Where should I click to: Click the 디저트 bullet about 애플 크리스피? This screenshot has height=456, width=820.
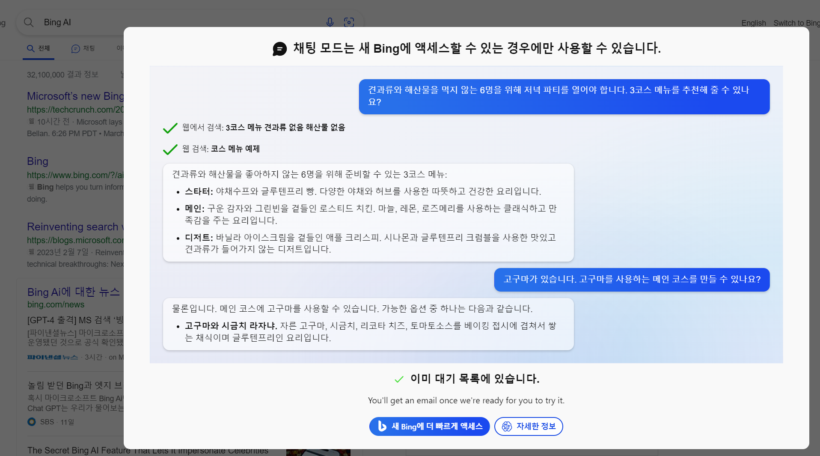pos(370,243)
